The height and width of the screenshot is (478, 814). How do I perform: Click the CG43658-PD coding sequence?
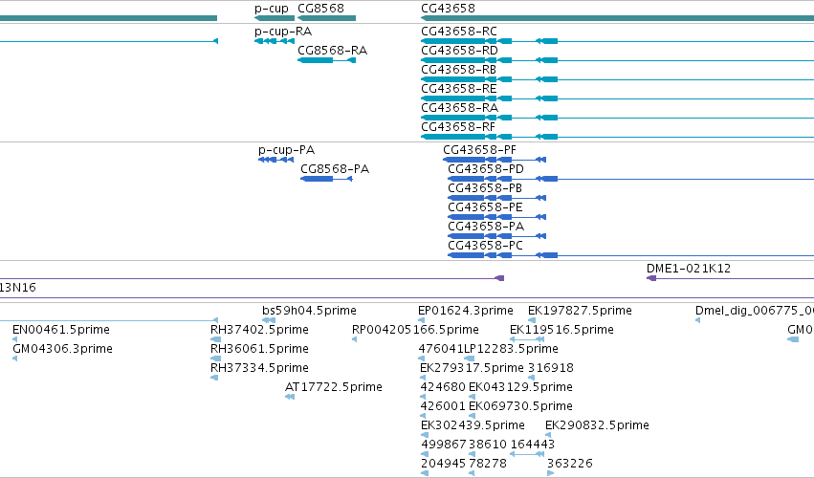(486, 169)
